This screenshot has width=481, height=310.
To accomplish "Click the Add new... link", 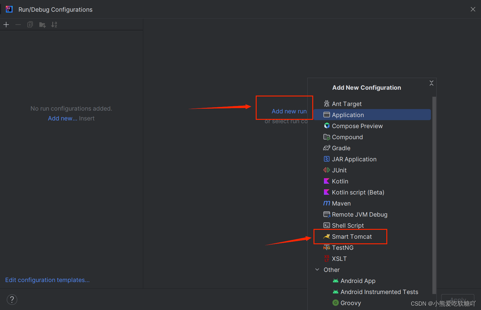I will coord(62,118).
